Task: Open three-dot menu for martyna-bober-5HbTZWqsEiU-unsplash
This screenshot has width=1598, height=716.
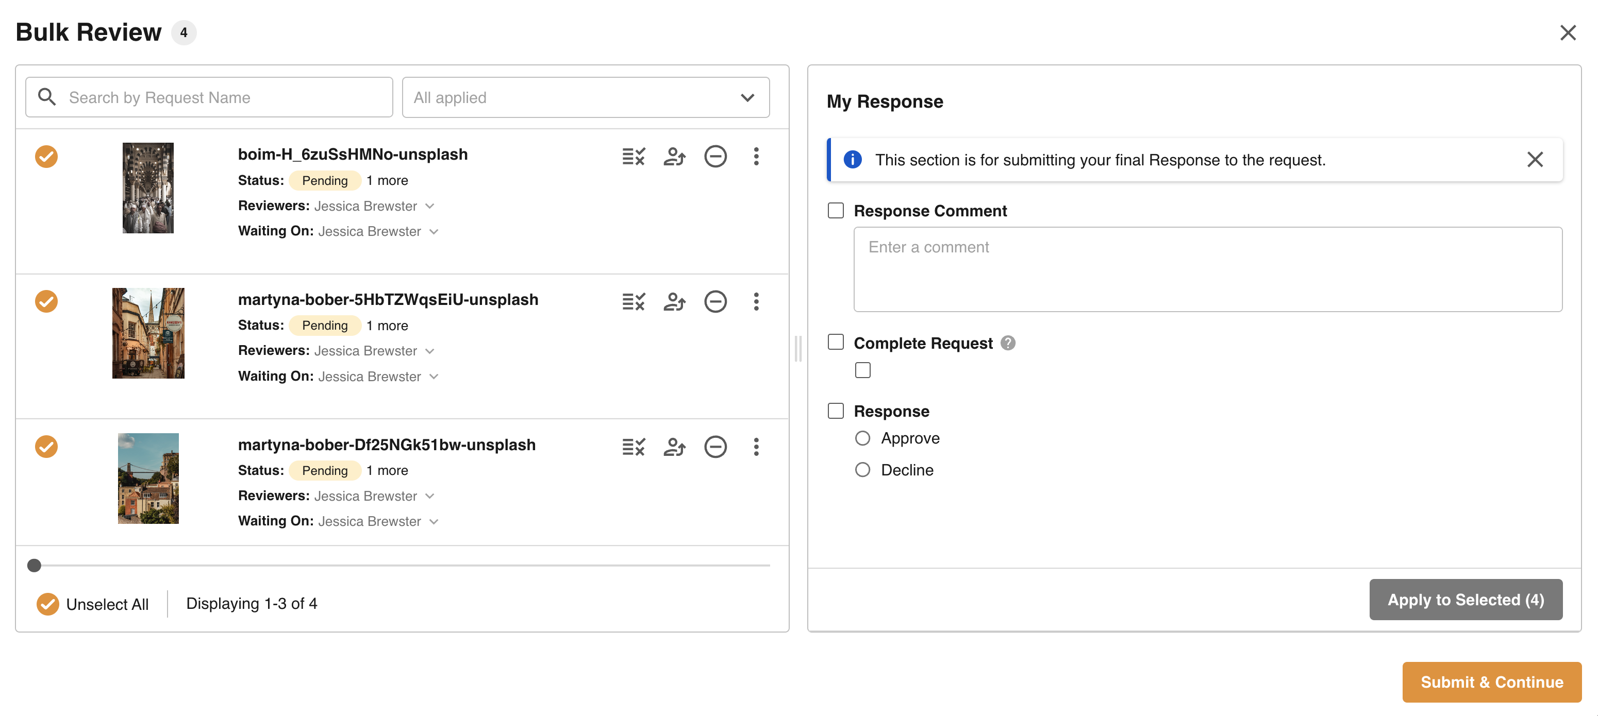Action: [x=756, y=301]
